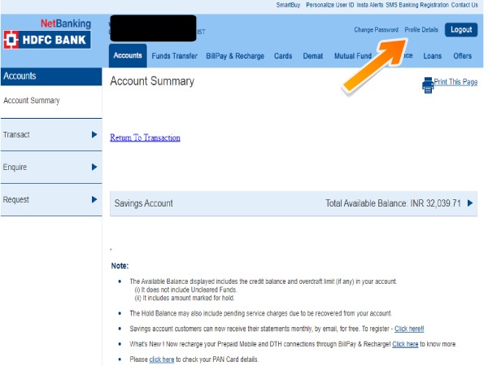Click the Logout button
This screenshot has width=488, height=366.
coord(461,30)
